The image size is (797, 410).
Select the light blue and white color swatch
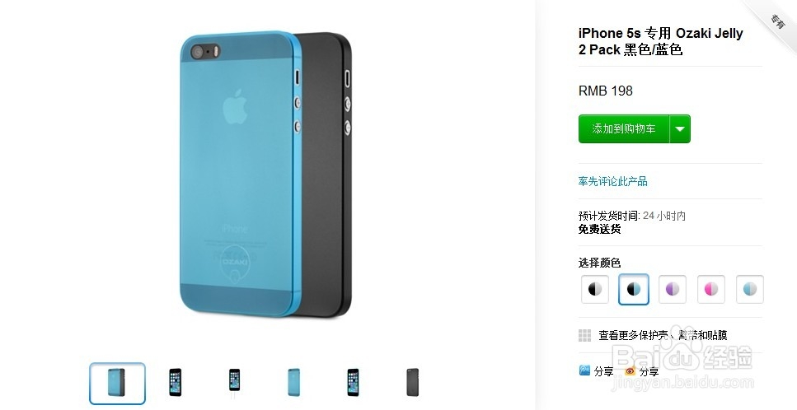(x=750, y=289)
